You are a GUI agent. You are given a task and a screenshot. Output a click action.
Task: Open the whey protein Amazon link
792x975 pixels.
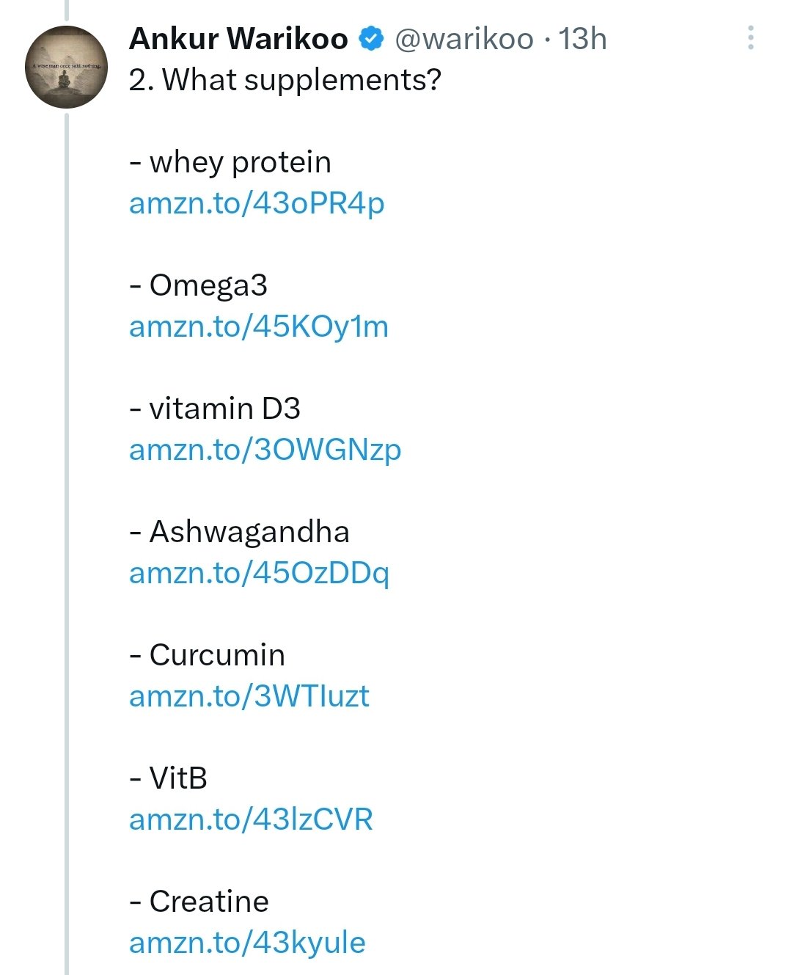[x=257, y=203]
